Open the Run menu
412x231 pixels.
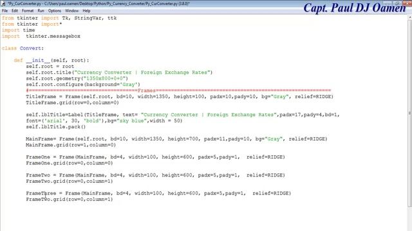41,11
